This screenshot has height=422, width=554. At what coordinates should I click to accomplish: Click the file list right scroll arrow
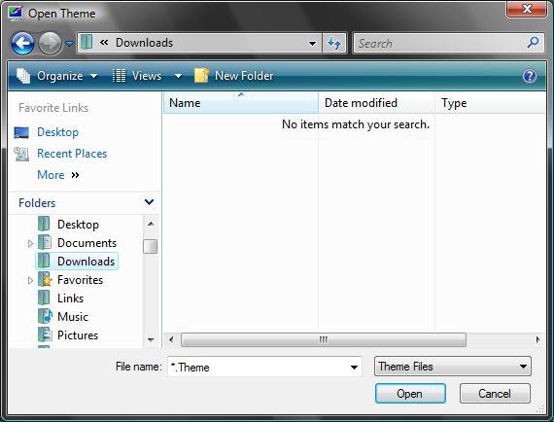coord(538,339)
